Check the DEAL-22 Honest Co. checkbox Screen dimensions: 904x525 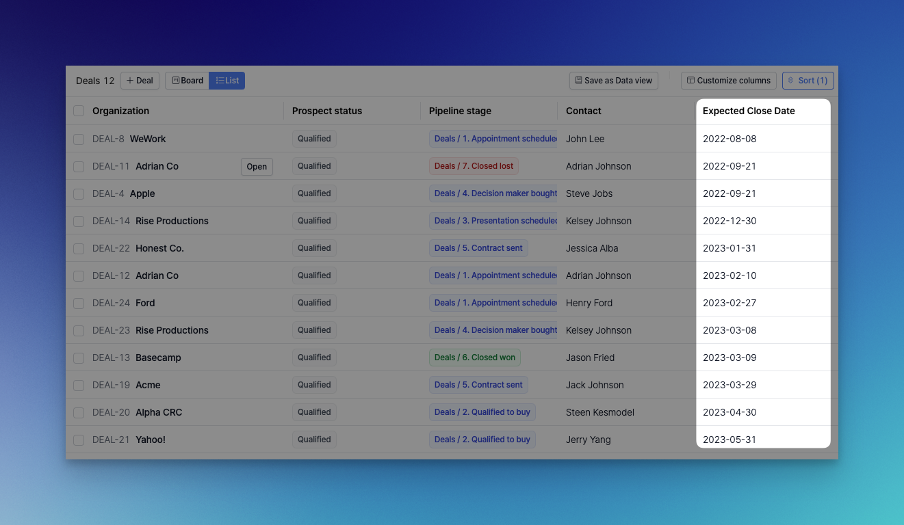tap(79, 248)
